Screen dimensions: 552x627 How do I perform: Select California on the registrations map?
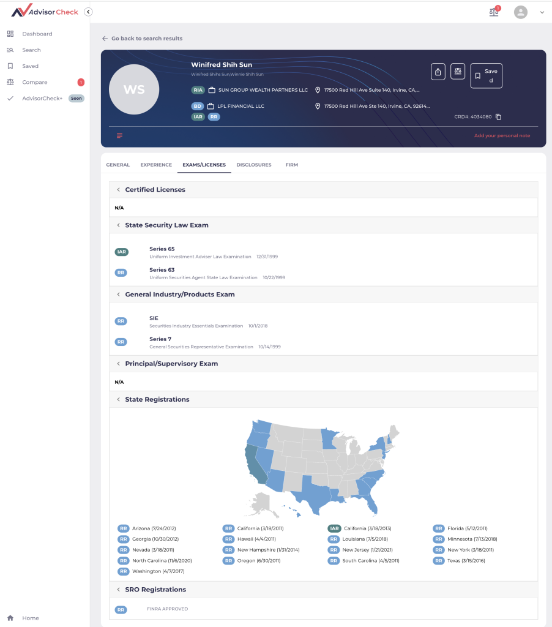[x=254, y=465]
